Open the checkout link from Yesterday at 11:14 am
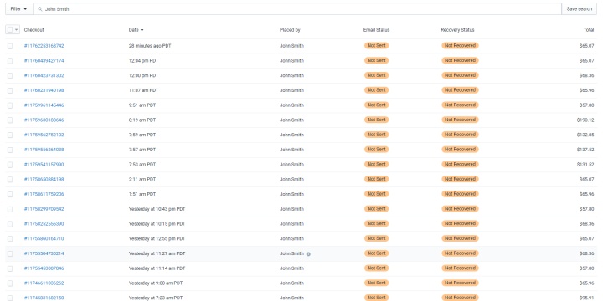Screen dimensions: 603x301 (x=44, y=268)
